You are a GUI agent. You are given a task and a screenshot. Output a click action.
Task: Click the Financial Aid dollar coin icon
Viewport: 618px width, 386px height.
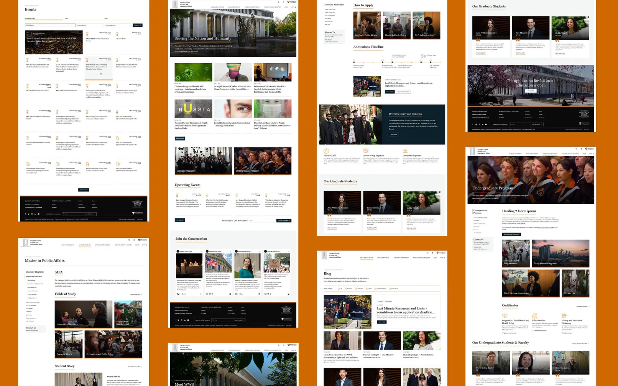(326, 151)
